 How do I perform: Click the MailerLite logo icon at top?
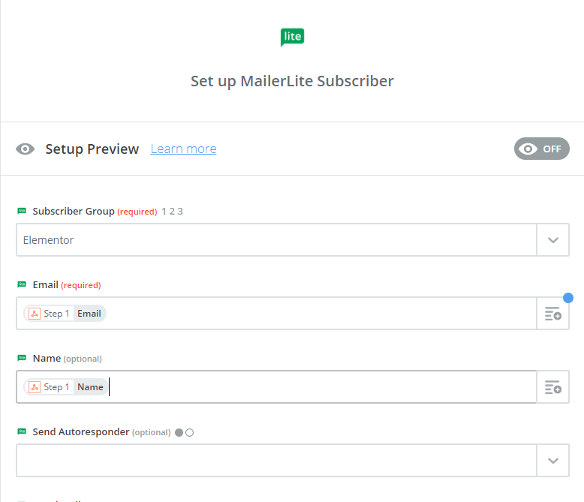click(292, 37)
